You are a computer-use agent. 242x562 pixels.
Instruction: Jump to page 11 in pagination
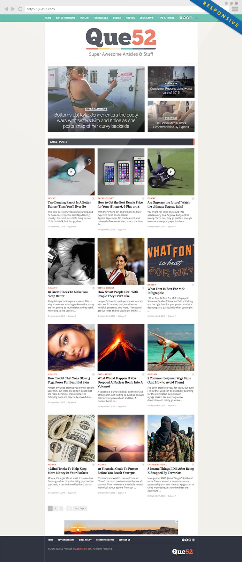tap(69, 508)
